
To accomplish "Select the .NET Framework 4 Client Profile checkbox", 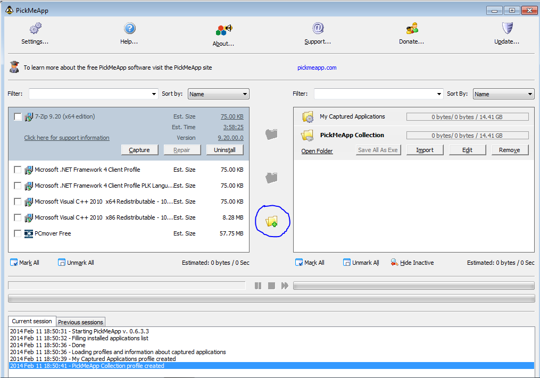I will pyautogui.click(x=18, y=170).
